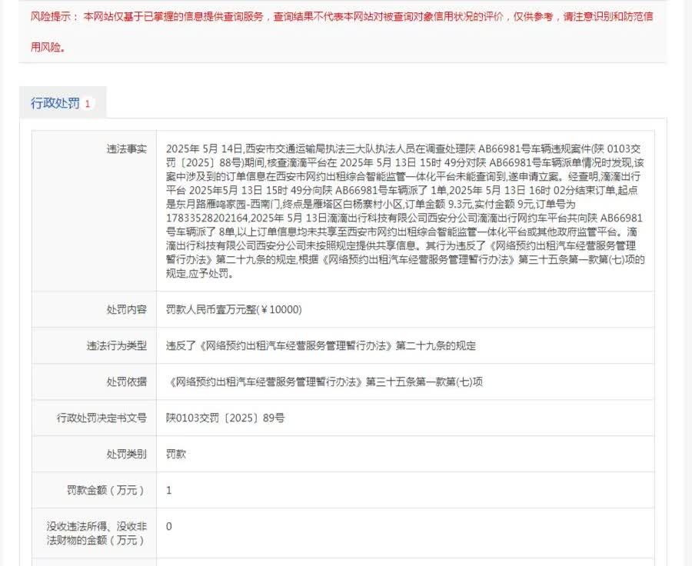
Task: Select the 罚款金额（万元） label
Action: click(x=106, y=490)
